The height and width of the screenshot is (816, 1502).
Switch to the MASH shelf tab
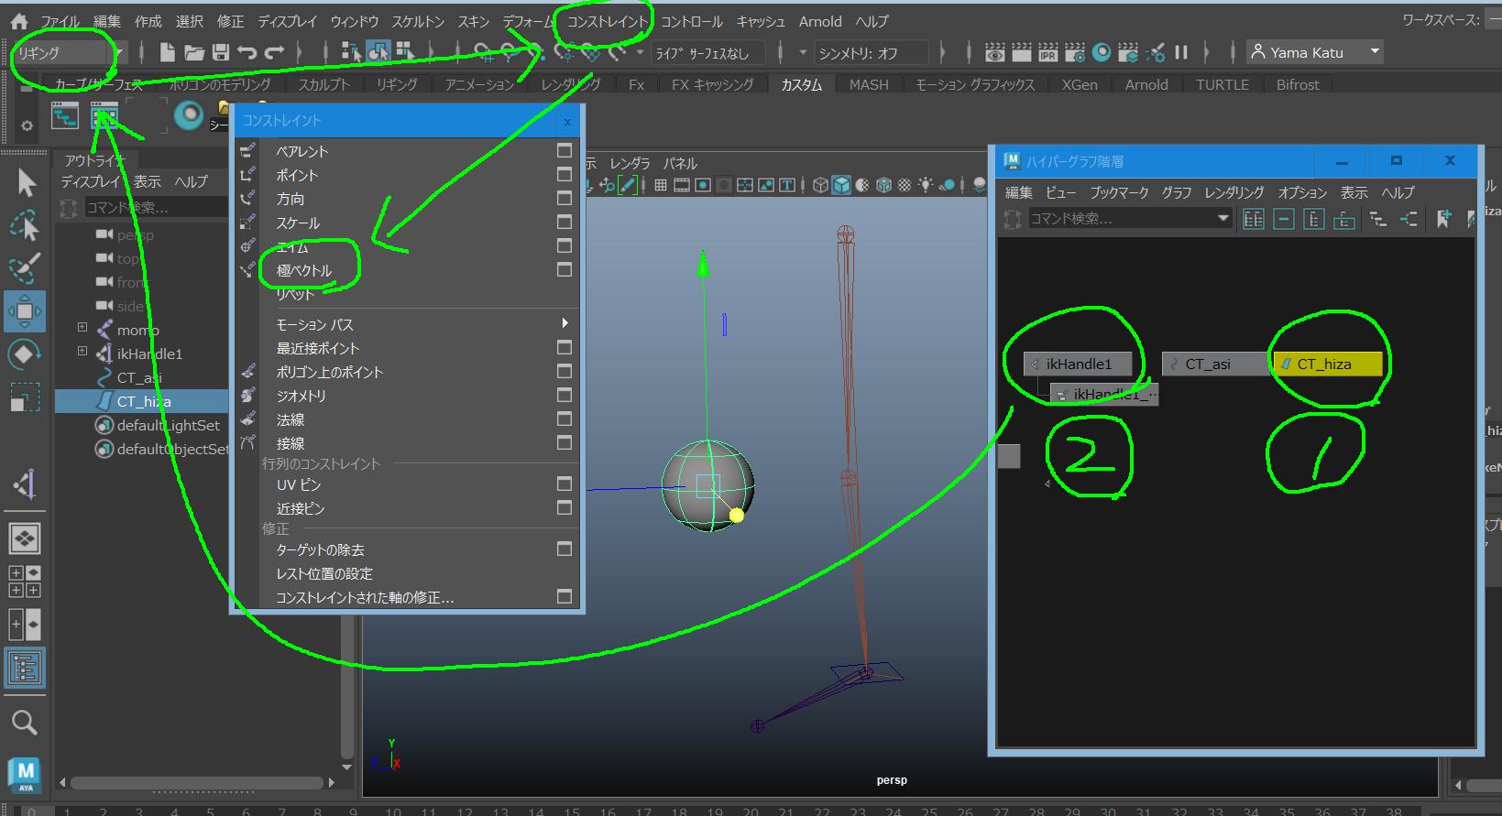click(869, 84)
